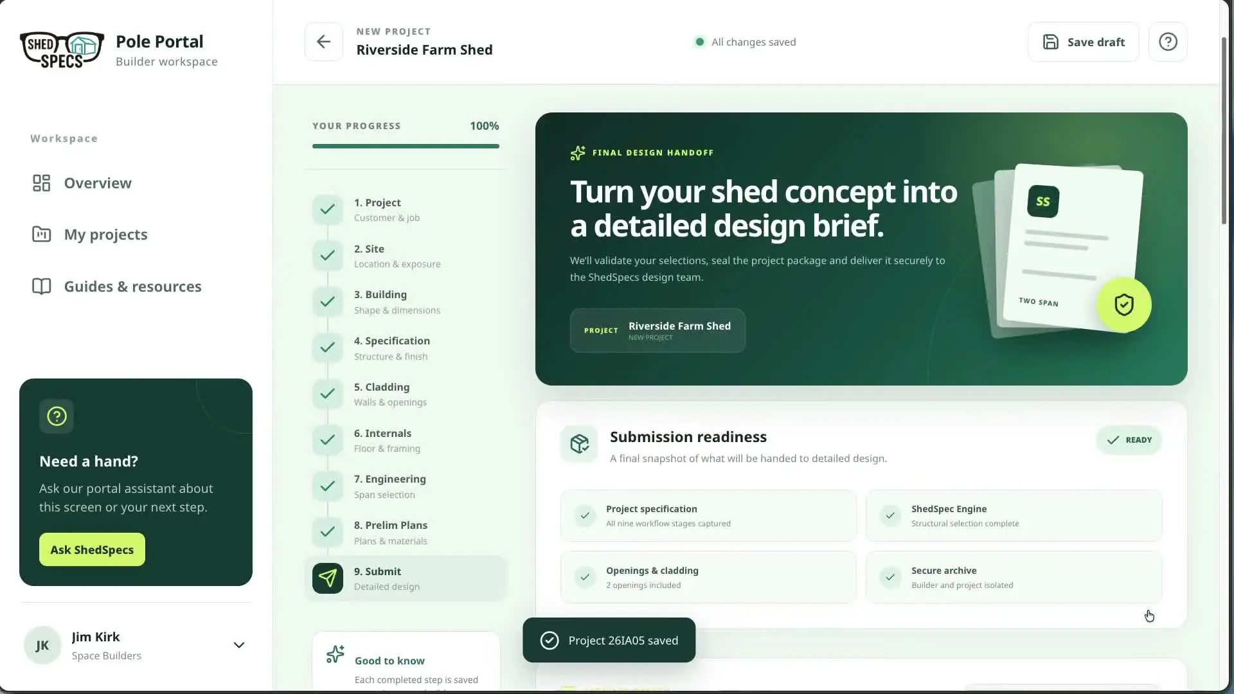Click the sparkle icon beside Final Design Handoff
Image resolution: width=1234 pixels, height=694 pixels.
[578, 153]
